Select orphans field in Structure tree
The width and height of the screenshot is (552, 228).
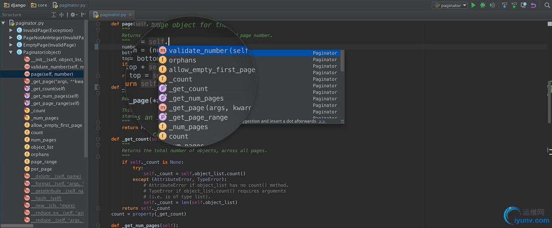(x=36, y=154)
